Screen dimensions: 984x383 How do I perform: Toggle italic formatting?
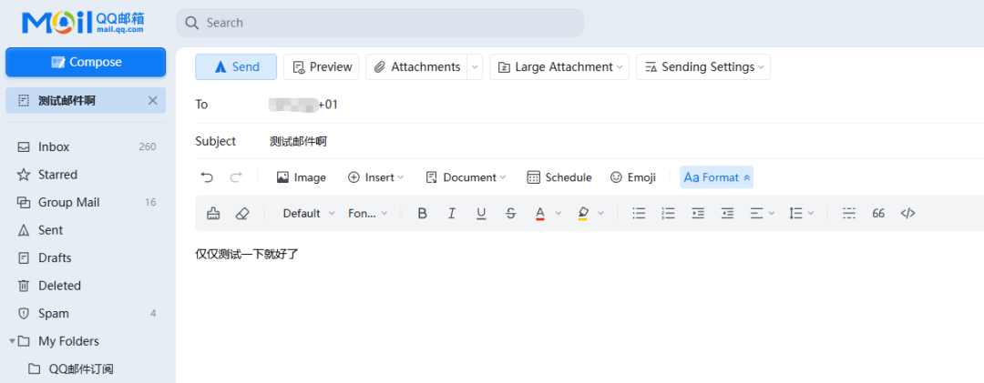click(x=451, y=213)
